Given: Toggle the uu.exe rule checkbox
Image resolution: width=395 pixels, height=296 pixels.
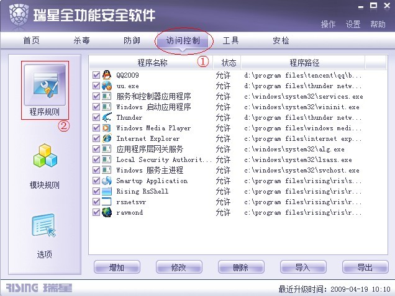Looking at the screenshot, I should point(96,86).
